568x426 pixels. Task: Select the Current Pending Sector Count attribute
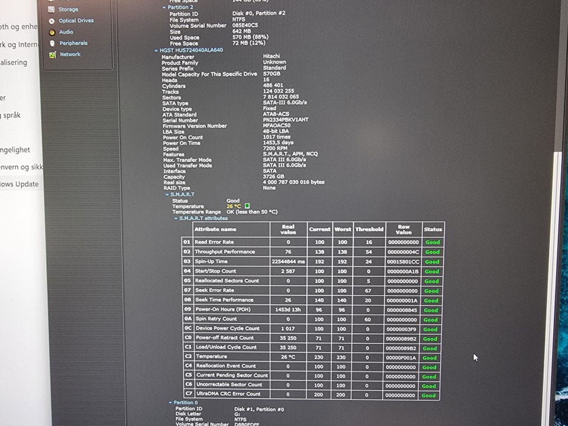(x=232, y=375)
